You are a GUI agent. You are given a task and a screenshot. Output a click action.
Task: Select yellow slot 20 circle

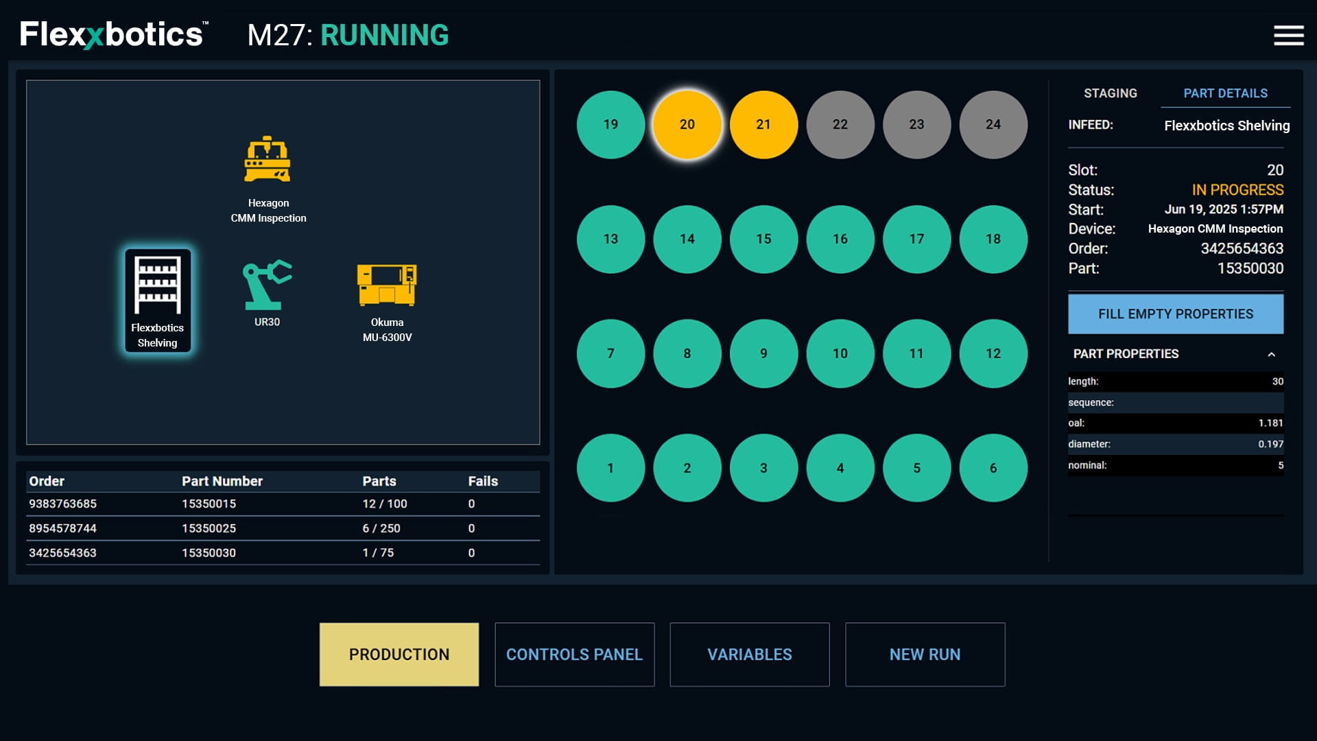tap(687, 125)
